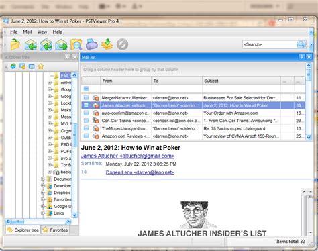Click mail icon of auto-confirm@amazon row

(95, 113)
